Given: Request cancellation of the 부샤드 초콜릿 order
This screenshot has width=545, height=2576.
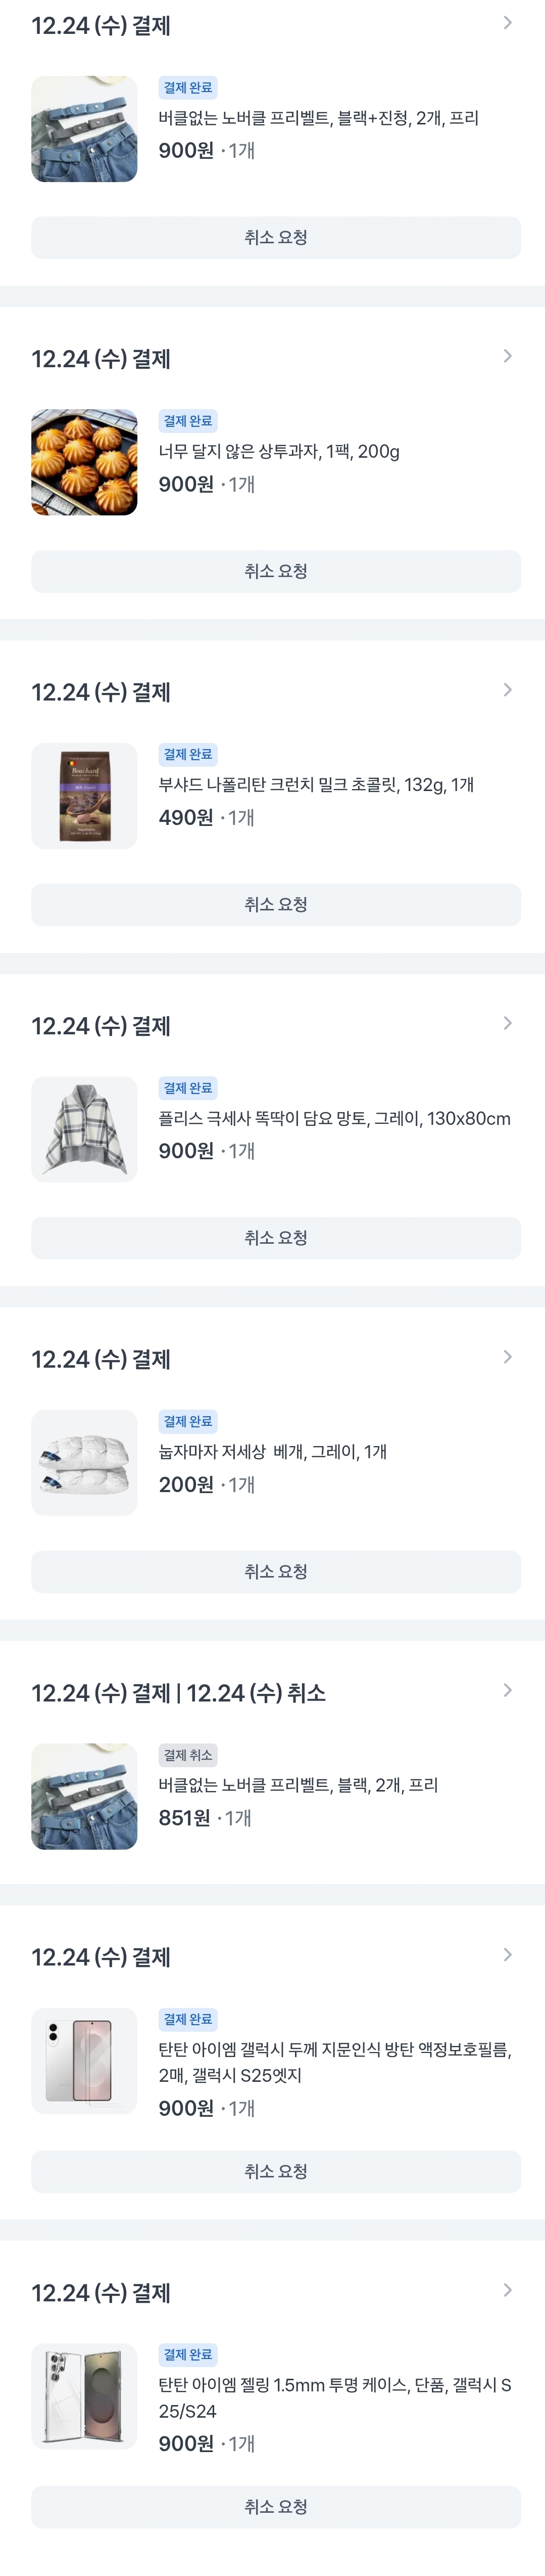Looking at the screenshot, I should [275, 904].
